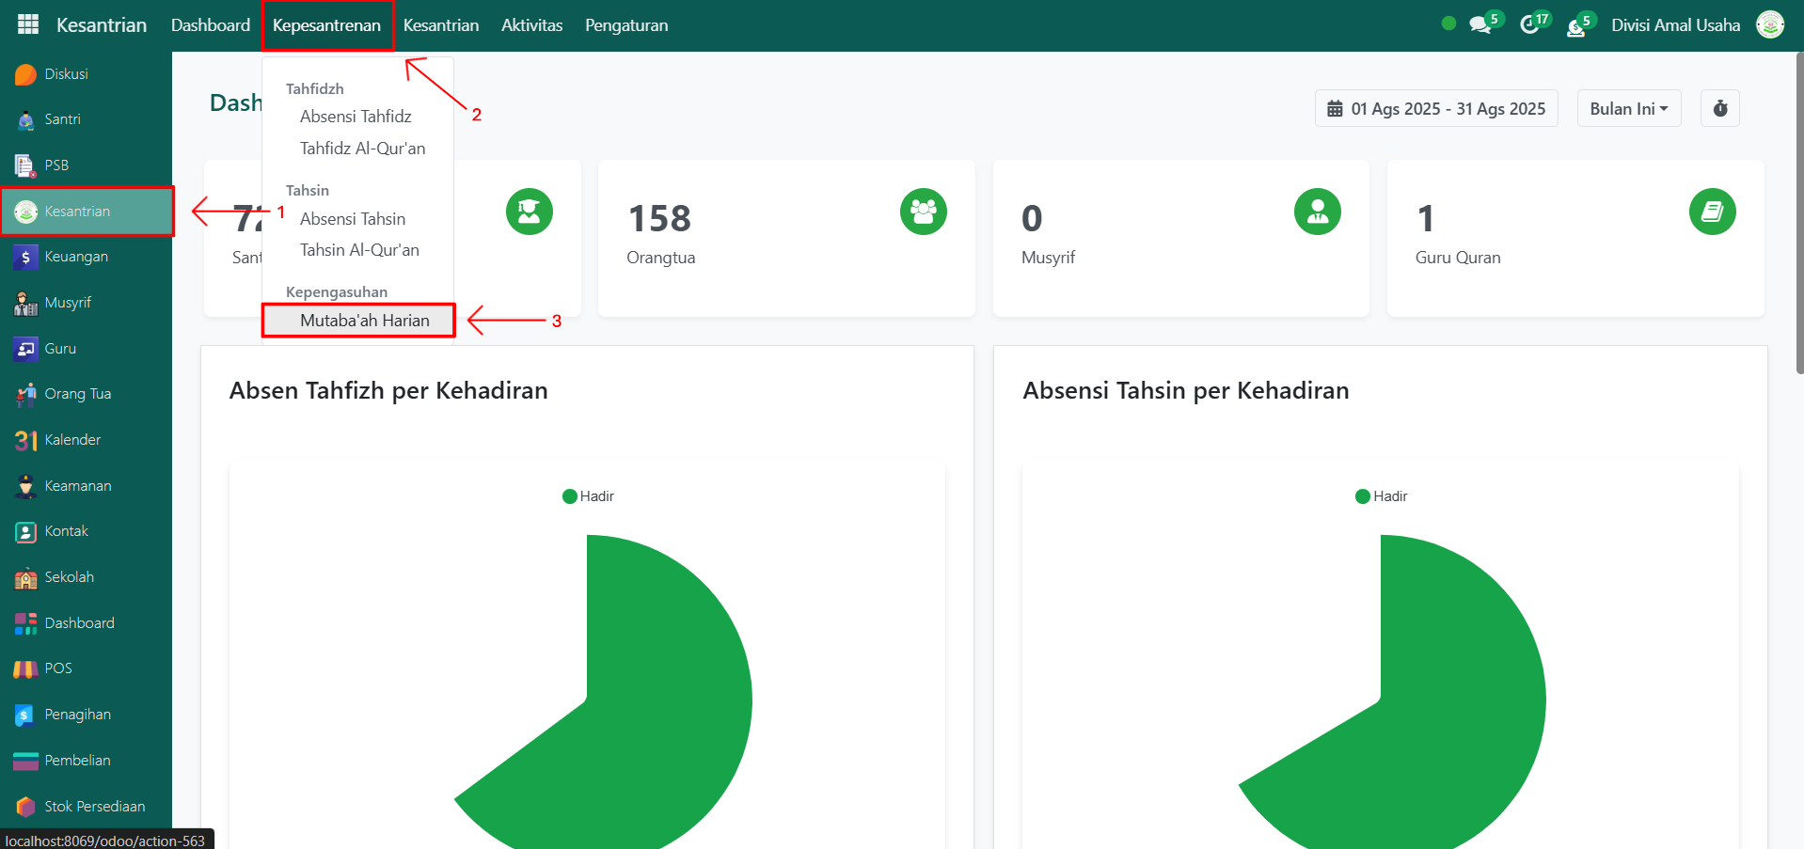Screen dimensions: 1804x849
Task: Click the Orangtua card group icon
Action: (x=923, y=212)
